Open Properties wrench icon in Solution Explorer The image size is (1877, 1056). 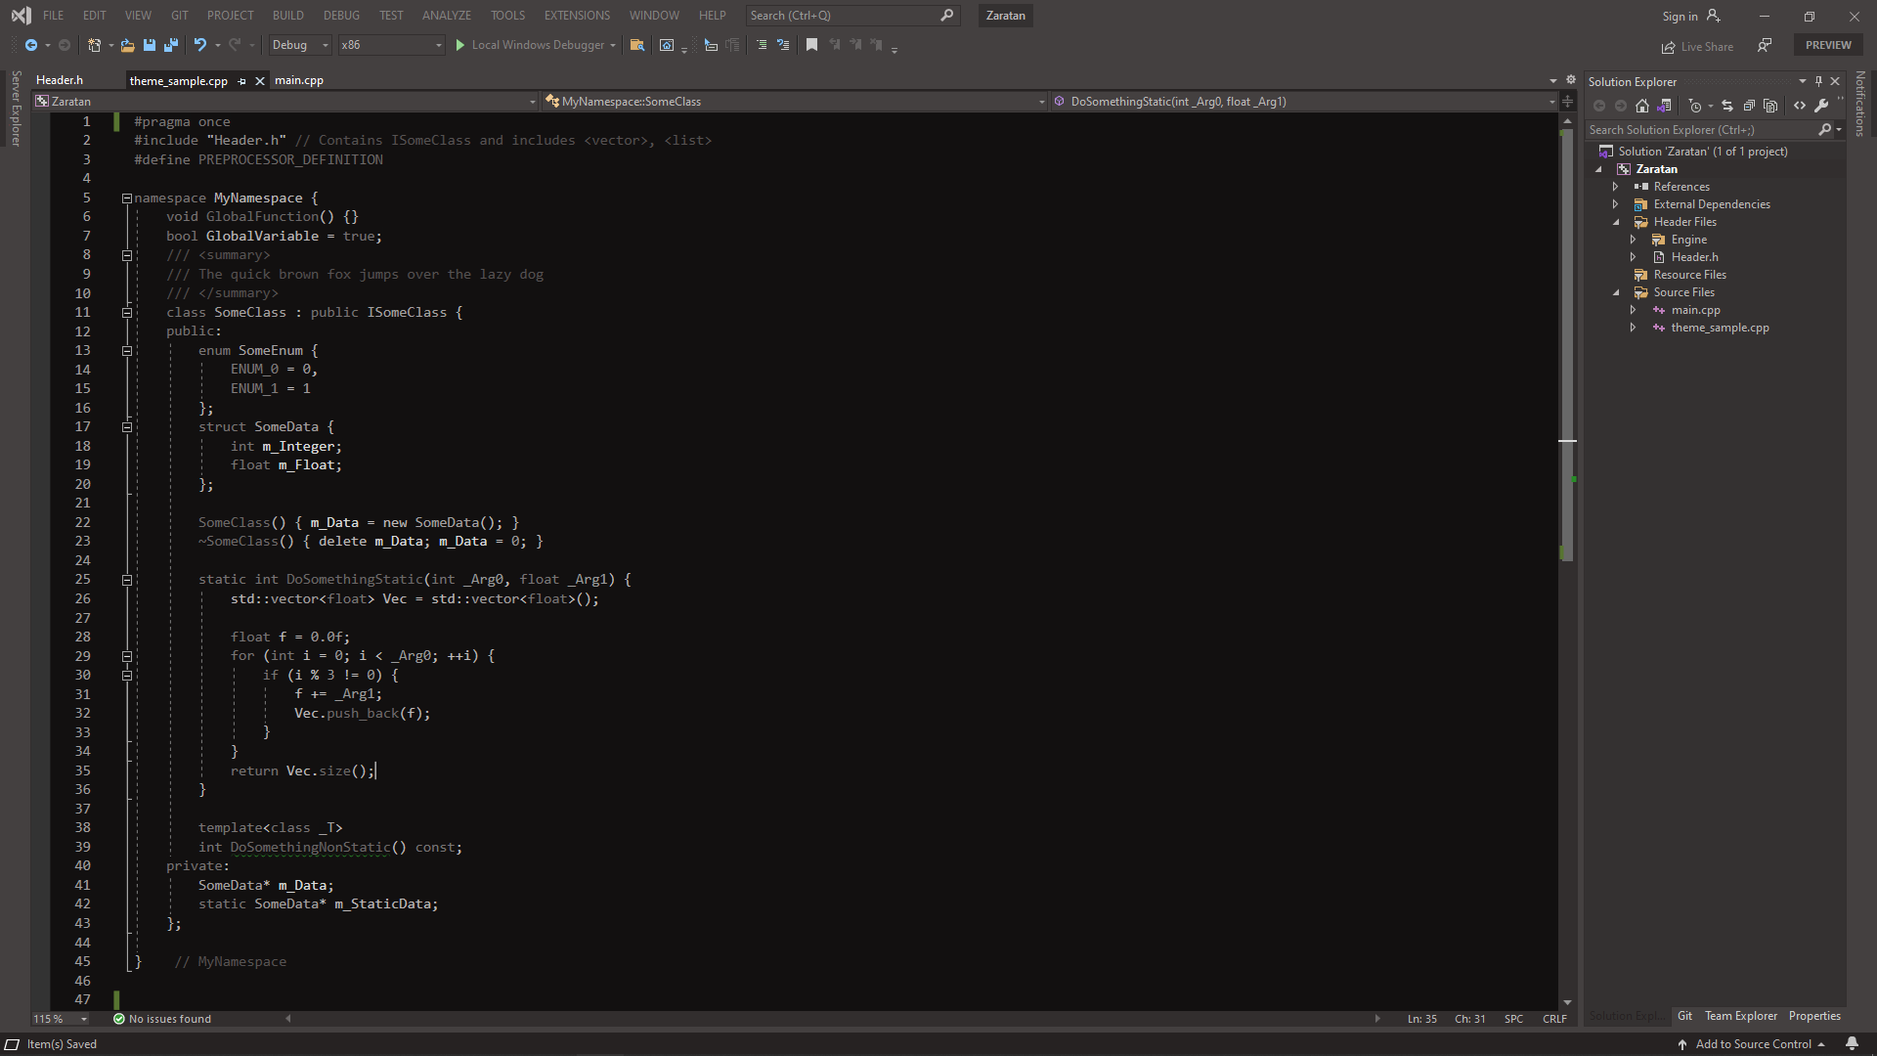1821,106
